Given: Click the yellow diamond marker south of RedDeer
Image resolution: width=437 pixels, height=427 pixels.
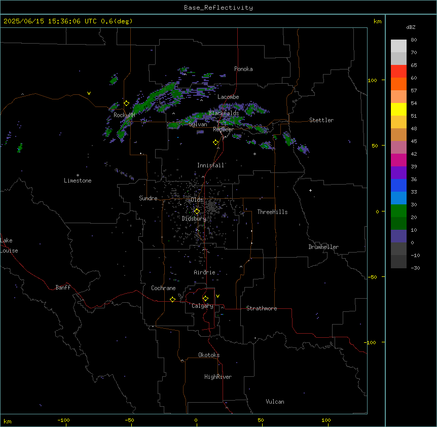Looking at the screenshot, I should (216, 143).
